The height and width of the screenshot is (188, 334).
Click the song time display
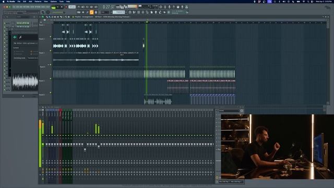(109, 7)
